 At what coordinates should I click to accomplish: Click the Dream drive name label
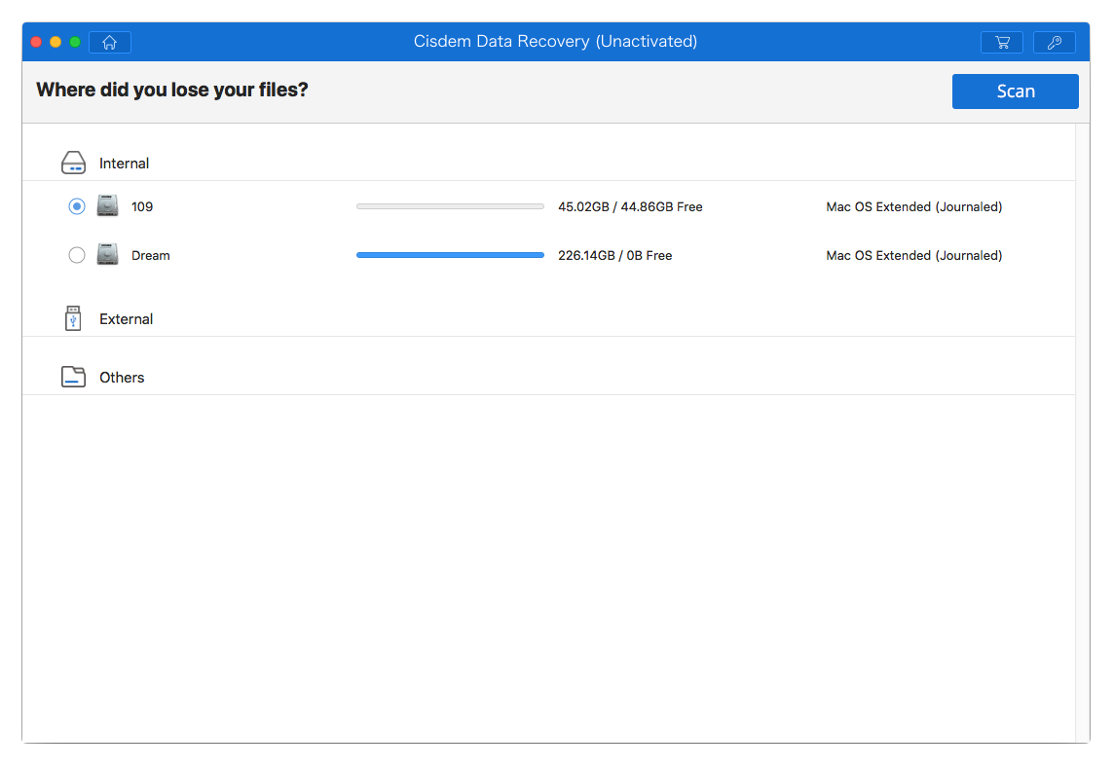pos(149,254)
